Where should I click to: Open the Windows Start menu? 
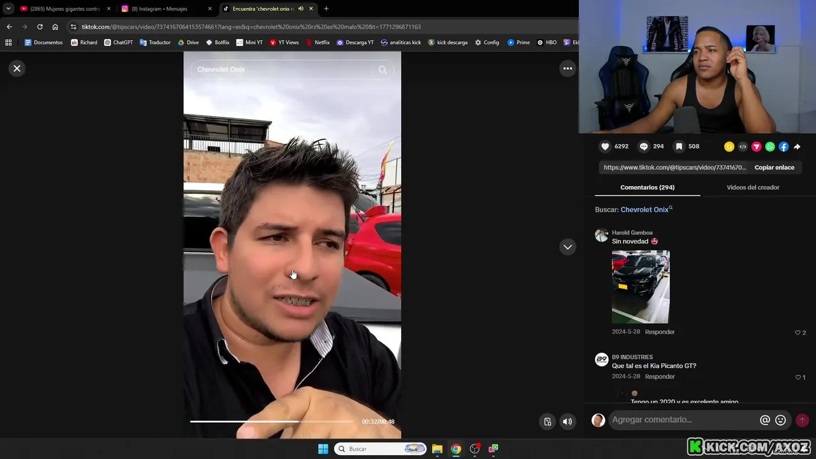(x=323, y=449)
